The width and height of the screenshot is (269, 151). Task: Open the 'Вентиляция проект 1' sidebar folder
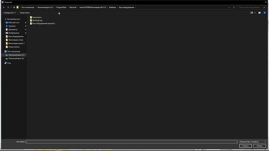(x=16, y=43)
